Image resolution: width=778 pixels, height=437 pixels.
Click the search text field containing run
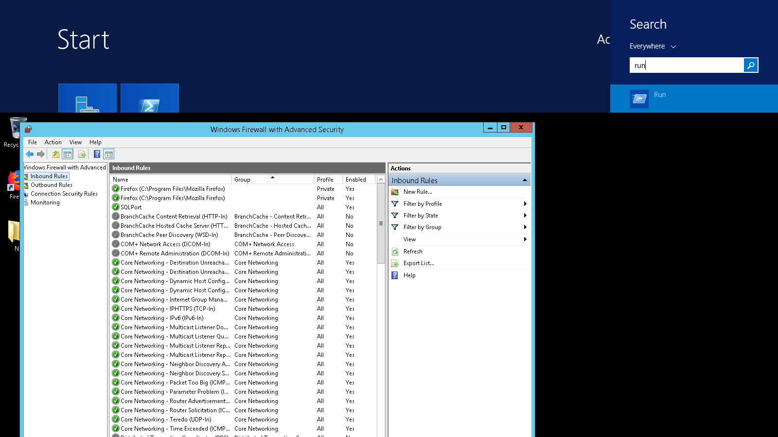(x=686, y=65)
